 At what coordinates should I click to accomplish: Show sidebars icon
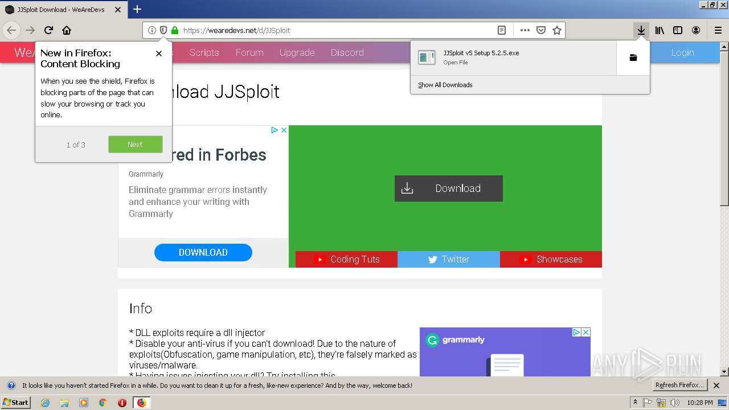[678, 30]
